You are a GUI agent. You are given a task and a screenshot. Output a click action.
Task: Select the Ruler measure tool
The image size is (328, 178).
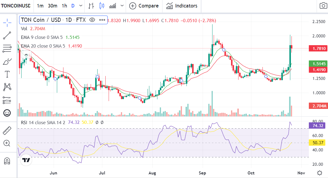(7, 130)
